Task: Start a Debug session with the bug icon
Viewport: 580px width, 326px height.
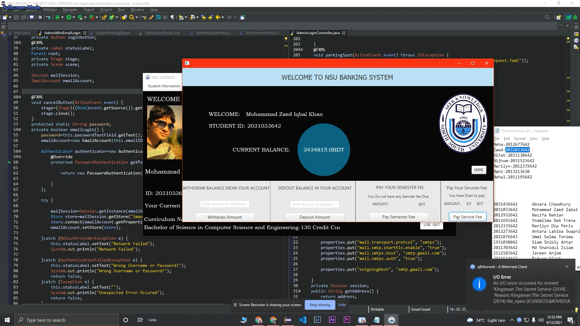Action: 58,17
